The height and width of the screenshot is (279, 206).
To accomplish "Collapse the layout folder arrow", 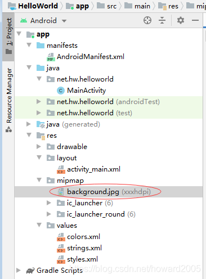I will pyautogui.click(x=39, y=157).
